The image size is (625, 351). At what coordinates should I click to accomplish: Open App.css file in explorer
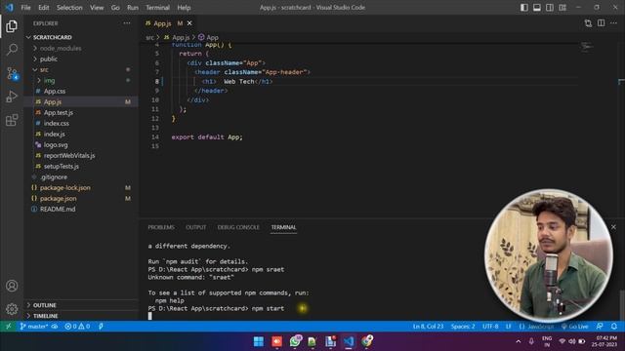point(81,91)
